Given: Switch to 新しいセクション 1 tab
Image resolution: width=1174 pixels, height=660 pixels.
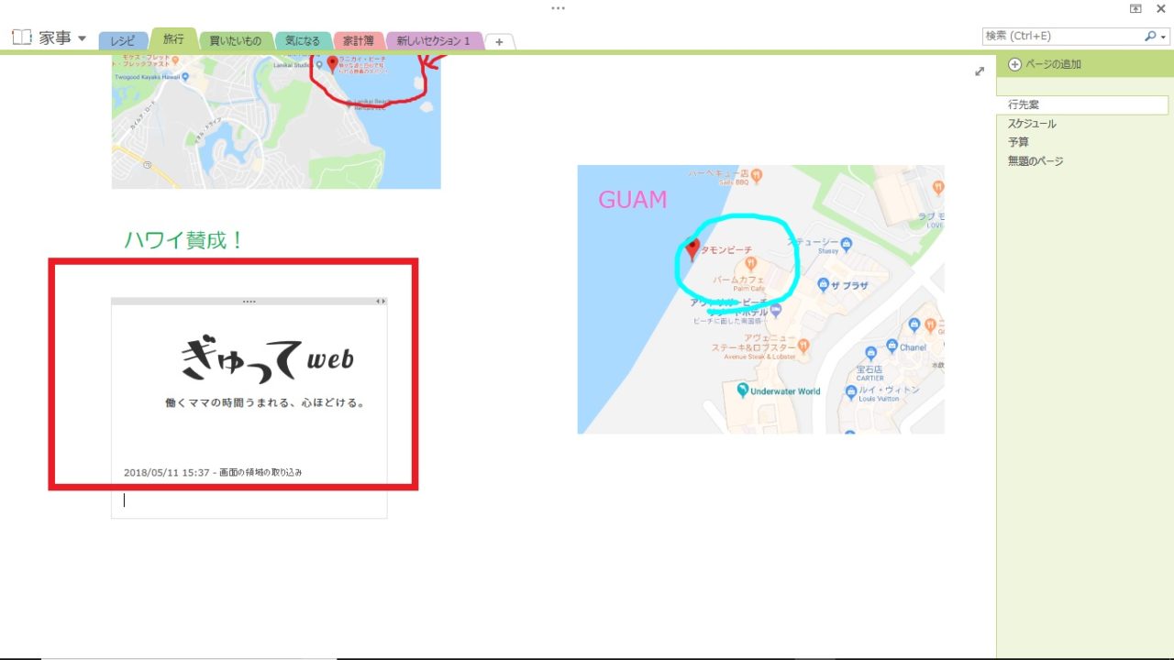Looking at the screenshot, I should click(x=434, y=41).
